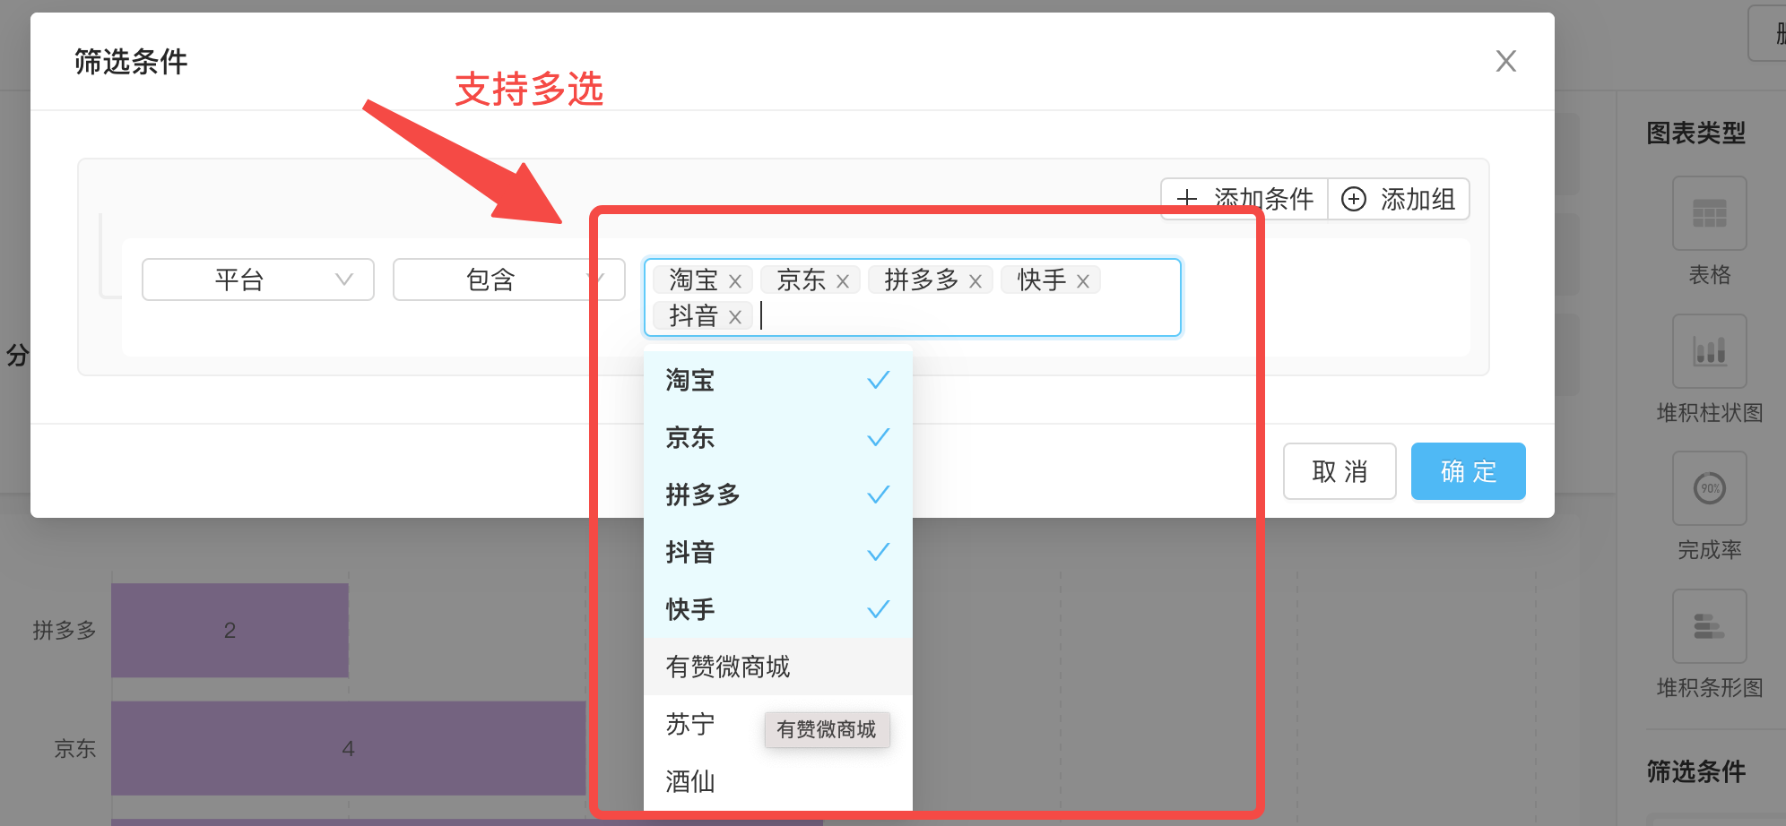Click the 京东 bar showing 4
The width and height of the screenshot is (1786, 826).
pyautogui.click(x=348, y=748)
